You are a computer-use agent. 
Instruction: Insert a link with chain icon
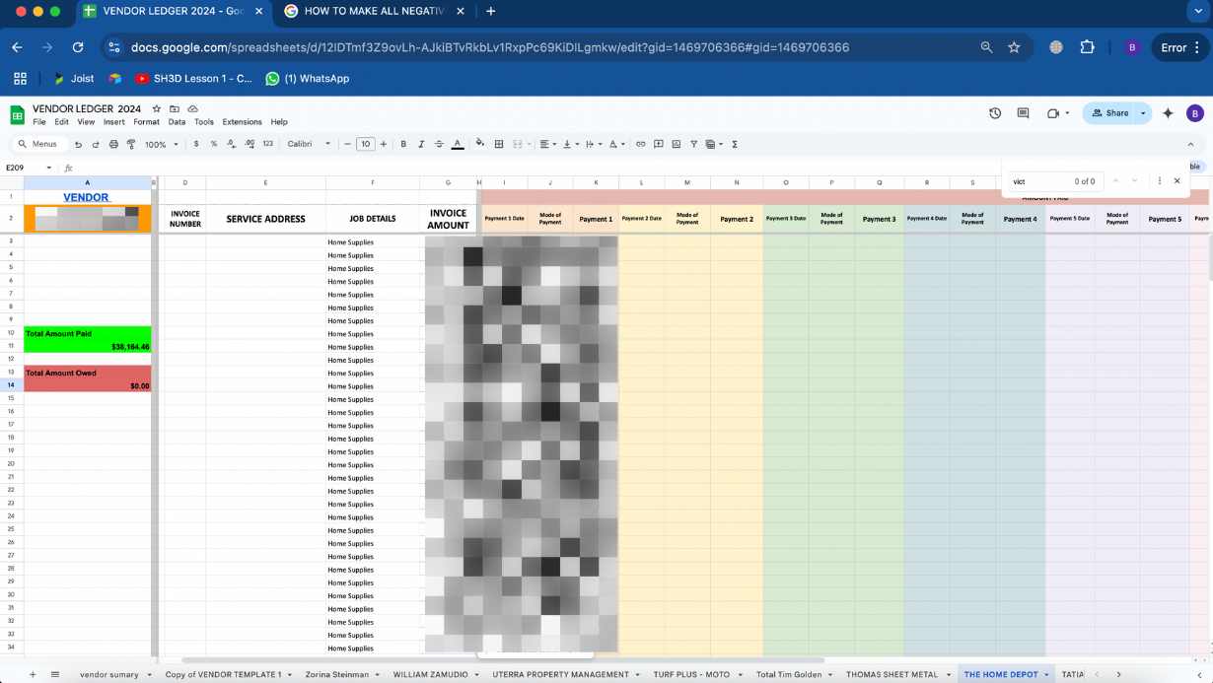tap(640, 144)
